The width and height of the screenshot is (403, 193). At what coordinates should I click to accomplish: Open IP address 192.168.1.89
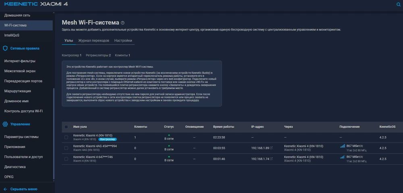[x=260, y=148]
